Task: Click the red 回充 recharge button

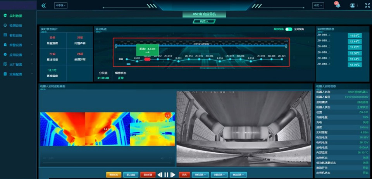Action: tap(185, 175)
